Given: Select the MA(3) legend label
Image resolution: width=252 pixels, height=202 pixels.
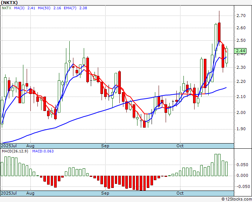Looking at the screenshot, I should click(19, 8).
